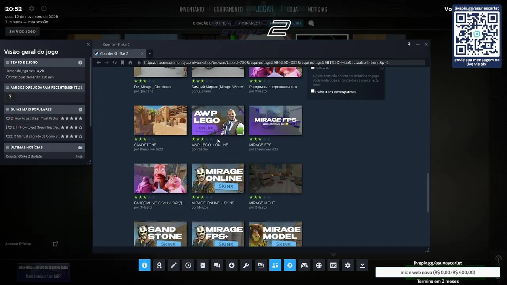Open a new browser tab with plus
Viewport: 507px width, 285px height.
coord(150,53)
